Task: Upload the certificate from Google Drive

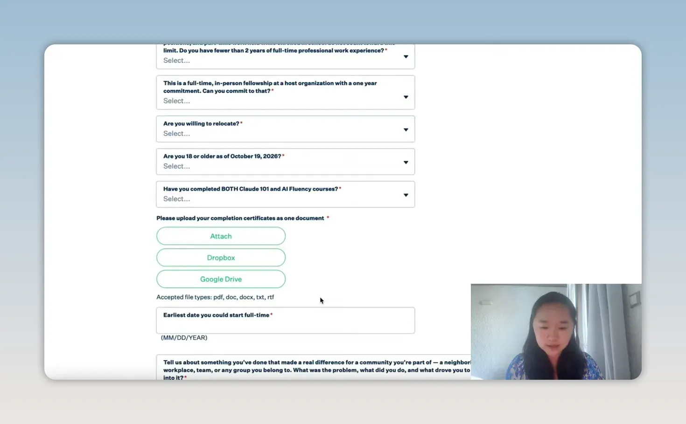Action: pyautogui.click(x=221, y=279)
